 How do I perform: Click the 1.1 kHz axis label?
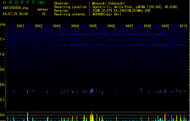(2, 39)
